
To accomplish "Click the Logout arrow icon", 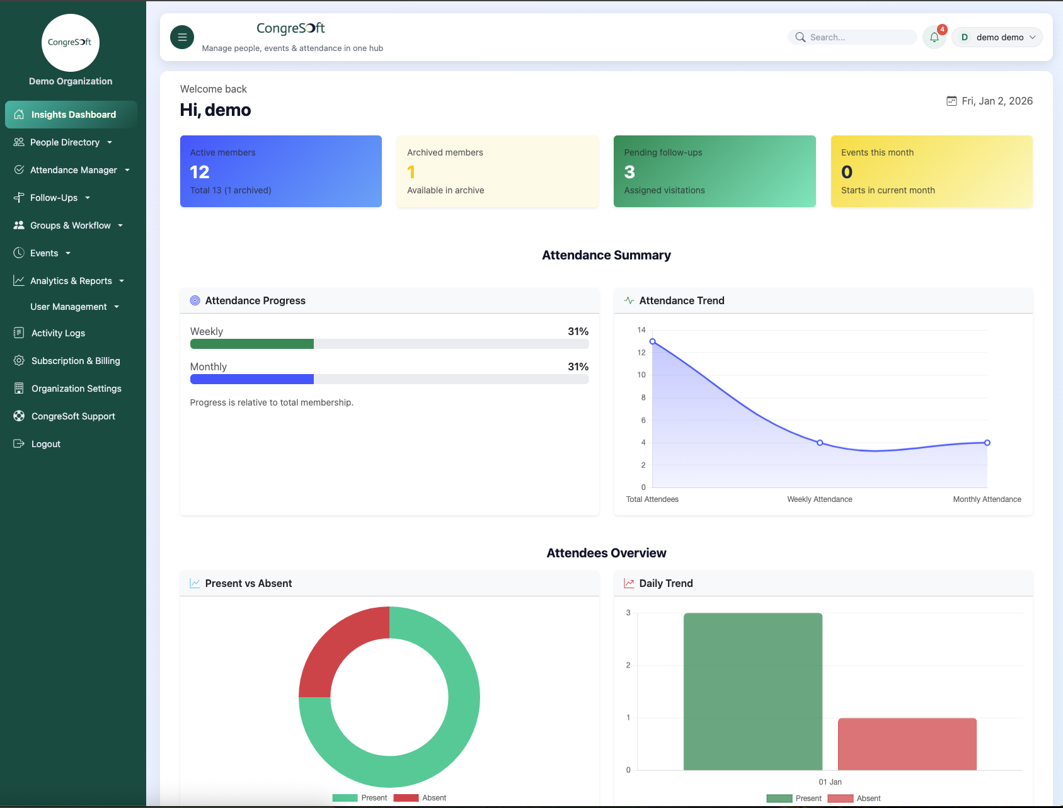I will pyautogui.click(x=19, y=444).
